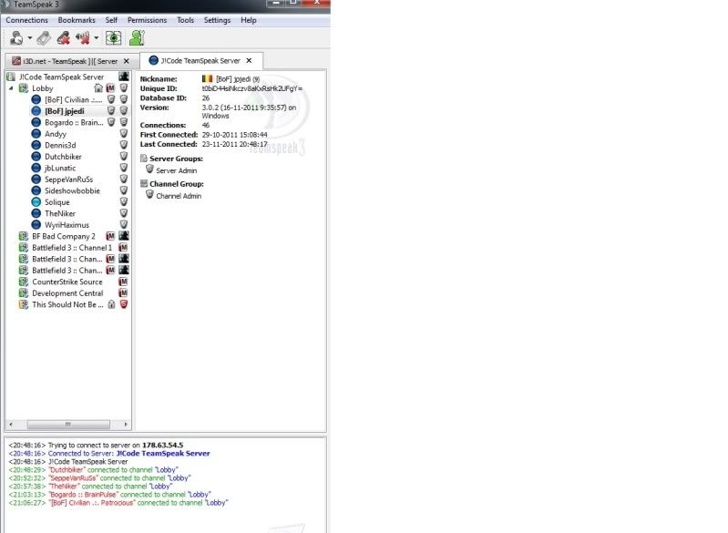Click the channel tree horizontal scrollbar right arrow
Viewport: 728px width, 533px height.
pyautogui.click(x=126, y=425)
